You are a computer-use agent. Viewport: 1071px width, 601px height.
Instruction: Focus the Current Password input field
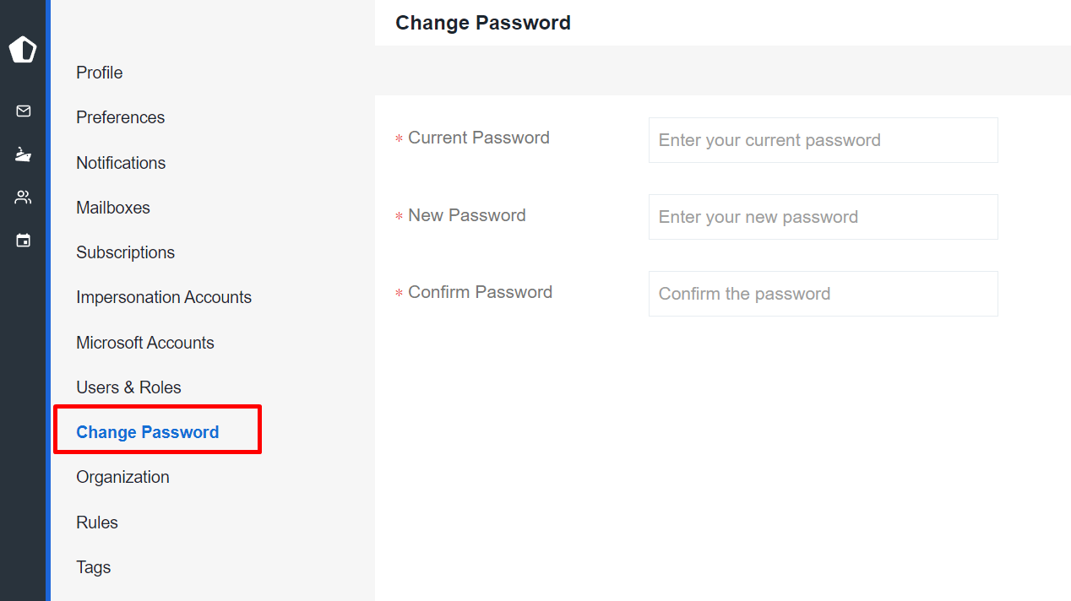[x=824, y=140]
